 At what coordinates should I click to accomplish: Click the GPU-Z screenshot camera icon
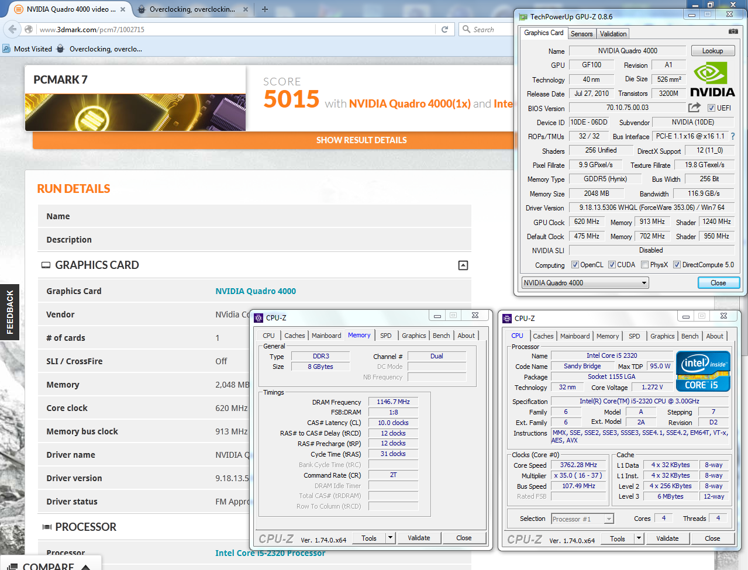[x=733, y=32]
